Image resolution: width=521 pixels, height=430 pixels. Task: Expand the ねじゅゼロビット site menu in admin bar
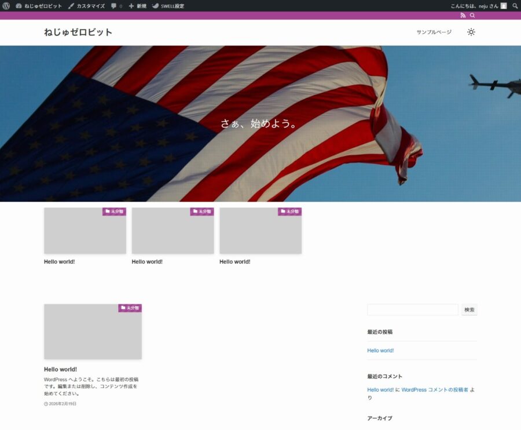[x=39, y=6]
